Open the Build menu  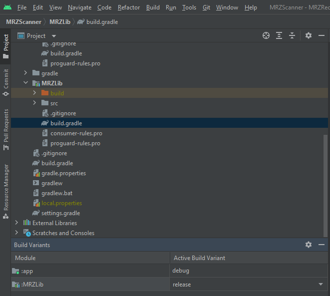click(x=153, y=7)
